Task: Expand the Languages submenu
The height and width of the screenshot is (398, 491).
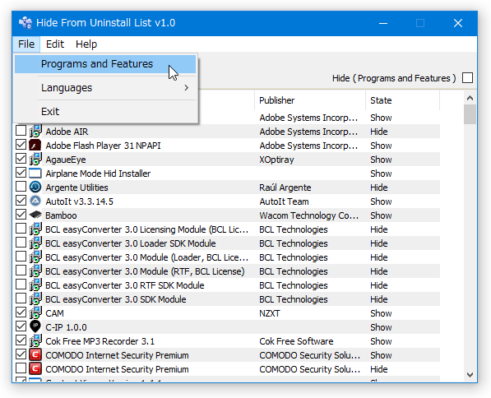Action: 105,88
